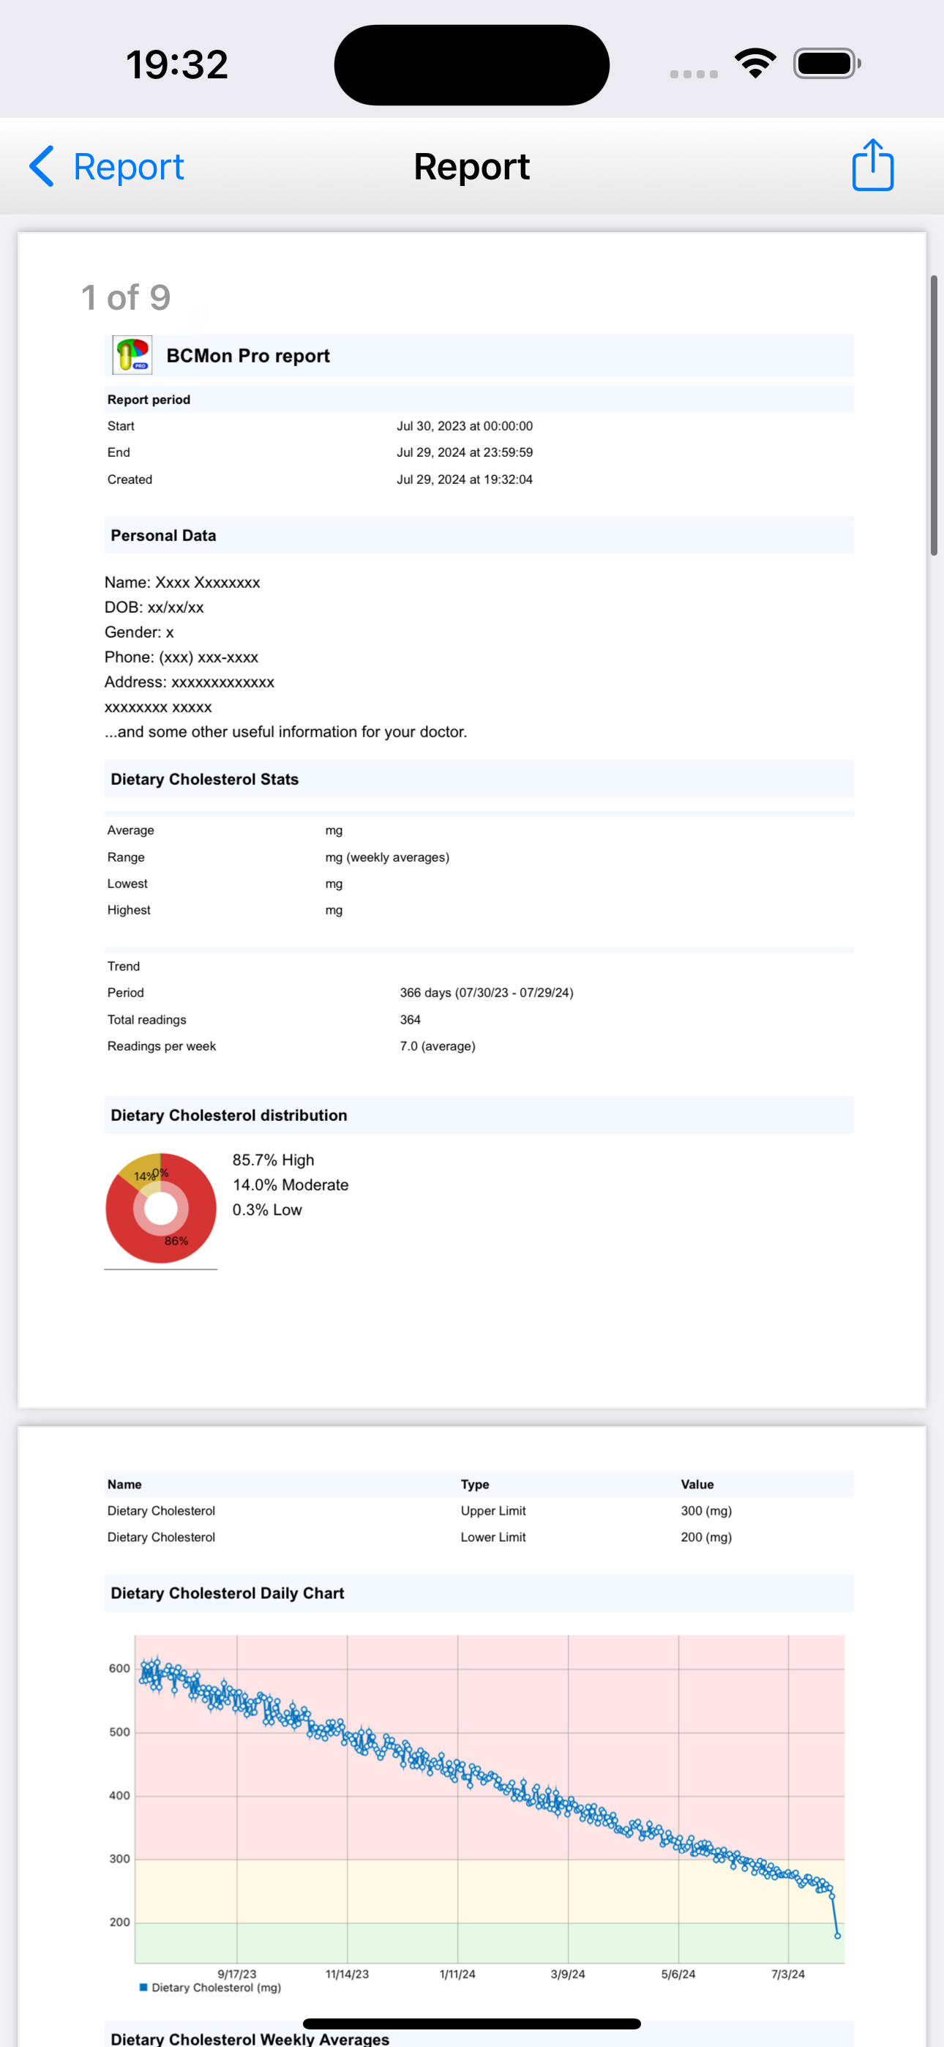Tap the '1 of 9' page indicator

(x=126, y=298)
